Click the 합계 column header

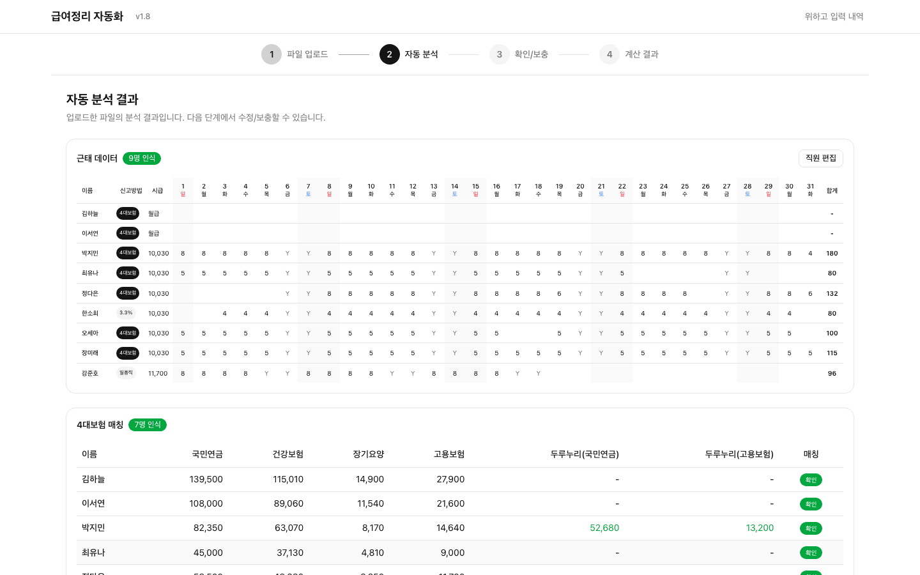(832, 190)
